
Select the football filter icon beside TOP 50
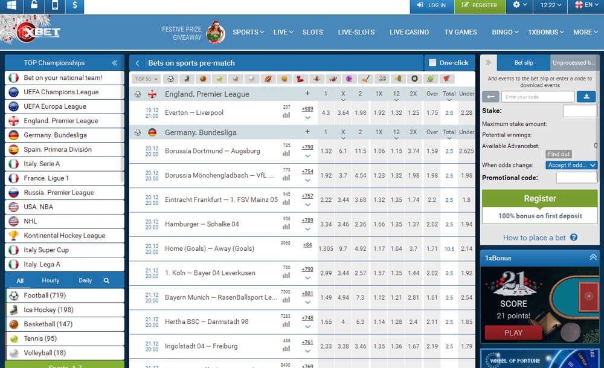(x=171, y=79)
